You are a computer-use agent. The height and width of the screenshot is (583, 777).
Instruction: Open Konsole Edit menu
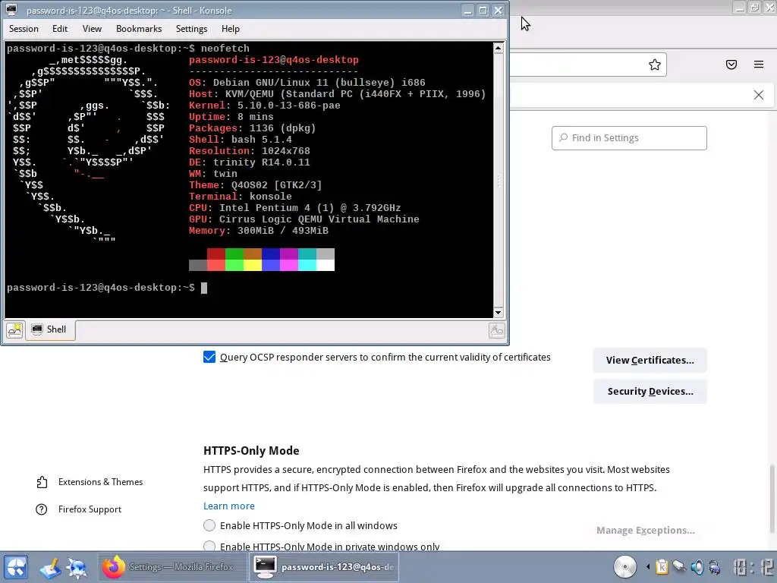point(60,29)
